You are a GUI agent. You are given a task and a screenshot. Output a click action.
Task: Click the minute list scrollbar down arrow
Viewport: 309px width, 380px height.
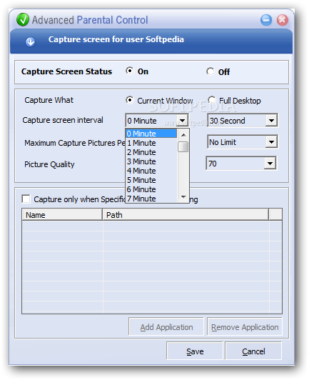(183, 197)
